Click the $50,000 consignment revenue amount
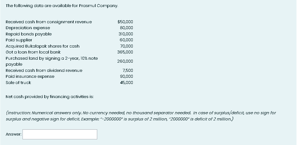 click(x=125, y=22)
